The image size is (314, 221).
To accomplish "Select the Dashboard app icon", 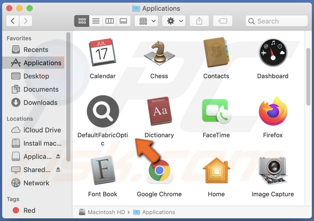I will coord(273,52).
